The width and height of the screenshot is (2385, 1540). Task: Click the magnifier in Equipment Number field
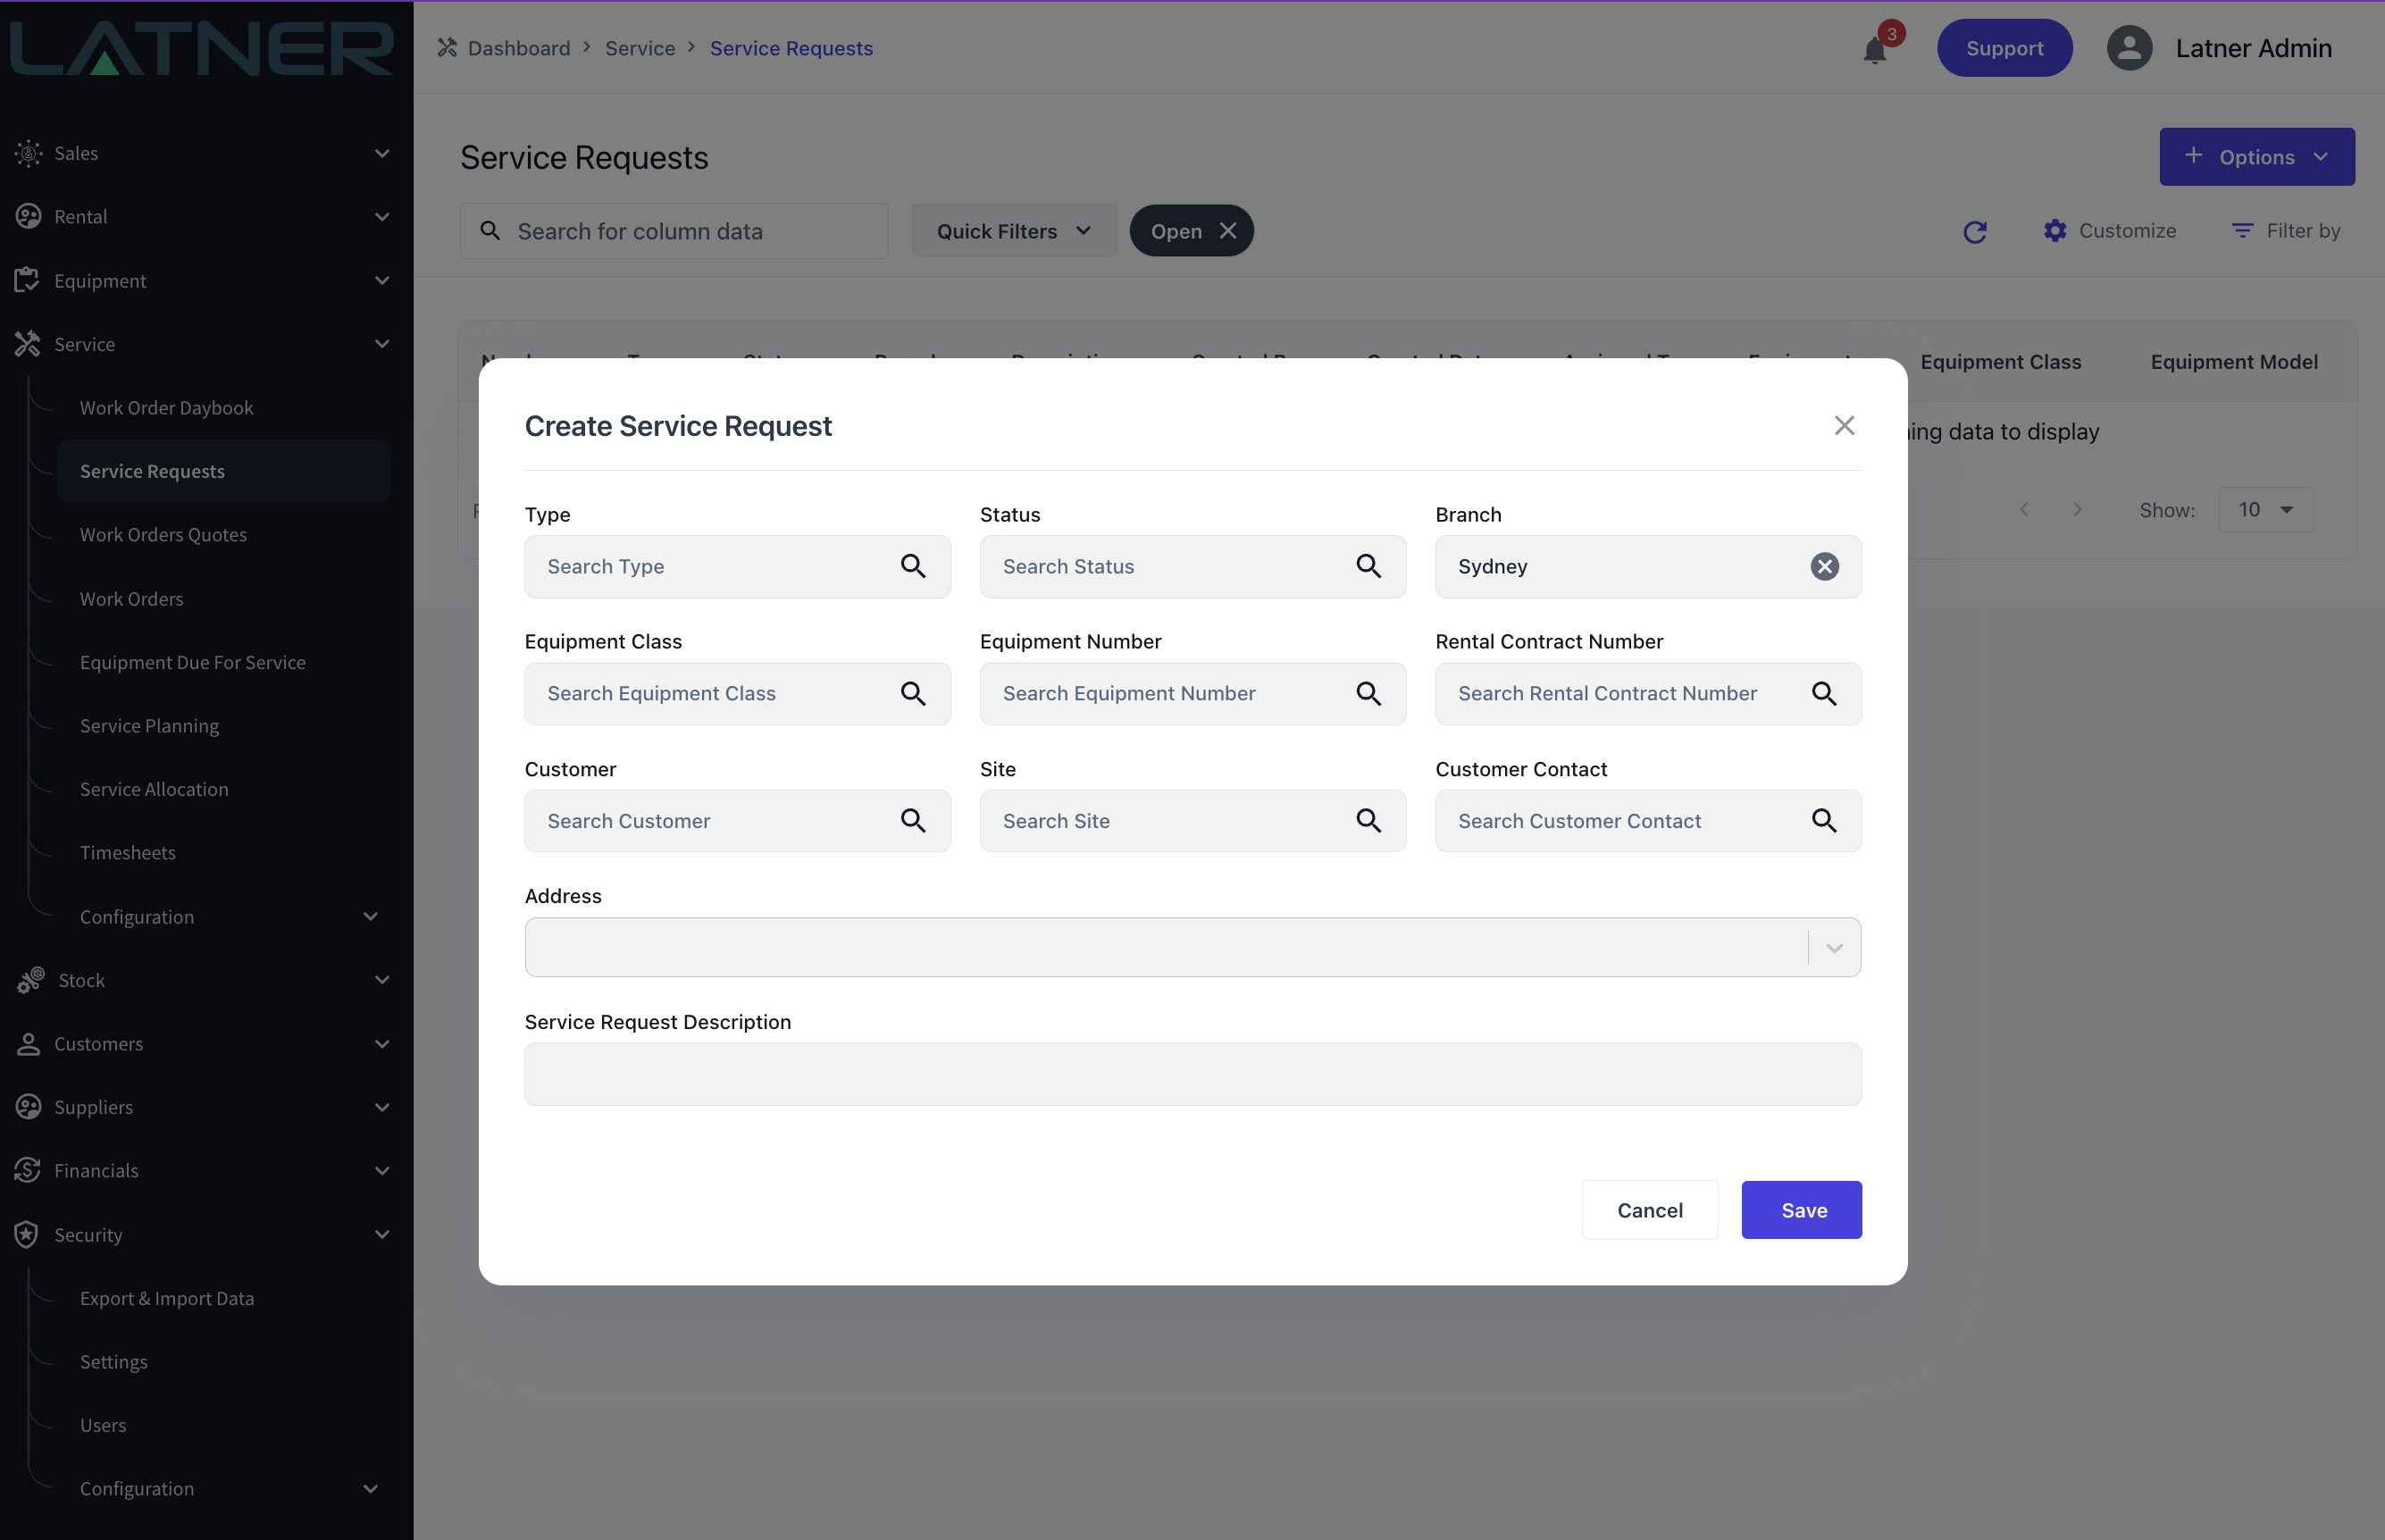(x=1368, y=693)
